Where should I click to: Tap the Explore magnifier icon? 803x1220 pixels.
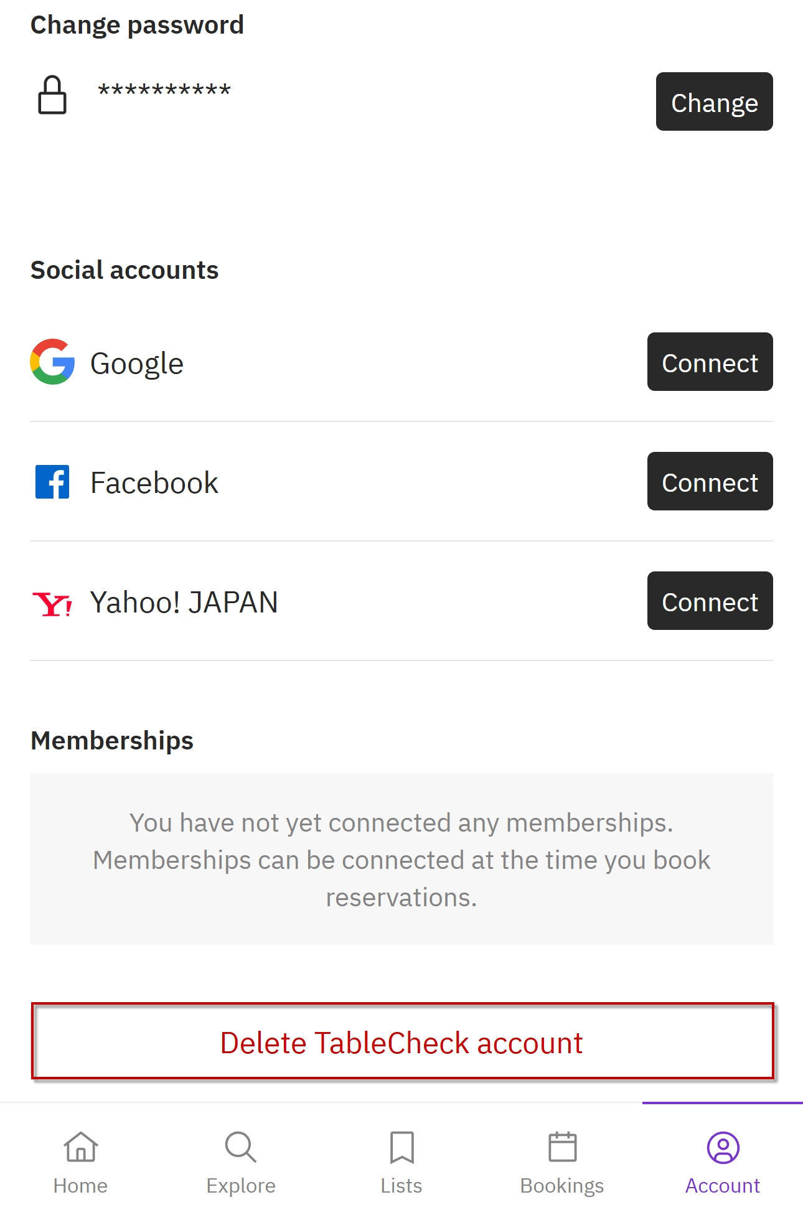(241, 1147)
